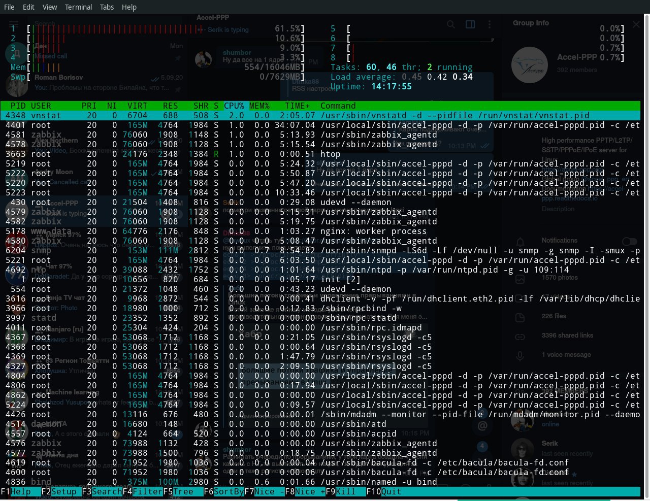Toggle the Notifications switch in Telegram Group Info
Viewport: 650px width, 501px height.
click(630, 242)
